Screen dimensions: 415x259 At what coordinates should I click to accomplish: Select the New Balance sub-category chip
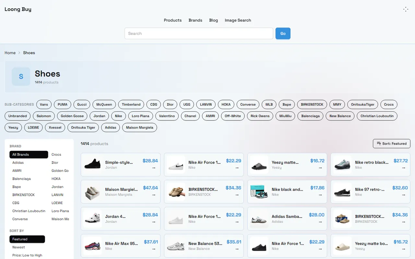[x=340, y=116]
